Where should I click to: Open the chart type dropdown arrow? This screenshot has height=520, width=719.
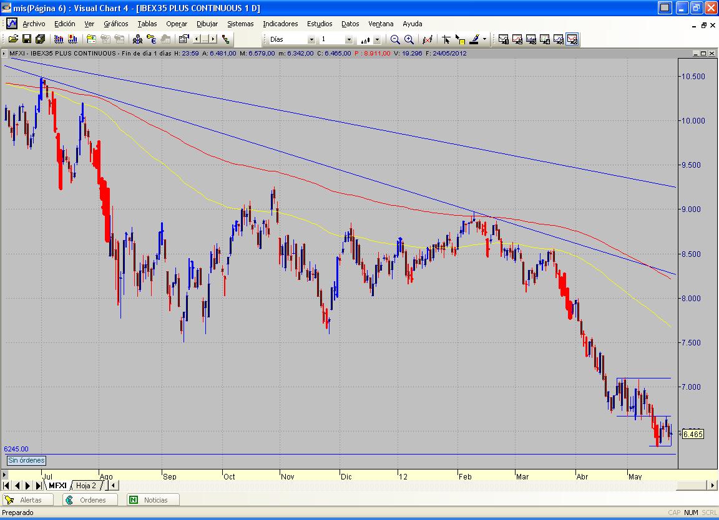click(x=377, y=40)
